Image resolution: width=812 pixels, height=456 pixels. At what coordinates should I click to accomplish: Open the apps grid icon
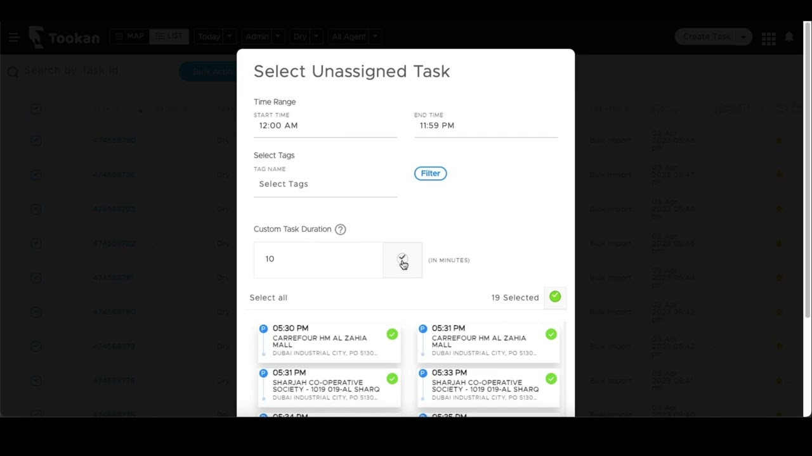[x=769, y=39]
